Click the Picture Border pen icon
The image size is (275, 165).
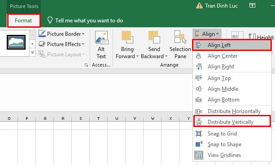[x=42, y=34]
